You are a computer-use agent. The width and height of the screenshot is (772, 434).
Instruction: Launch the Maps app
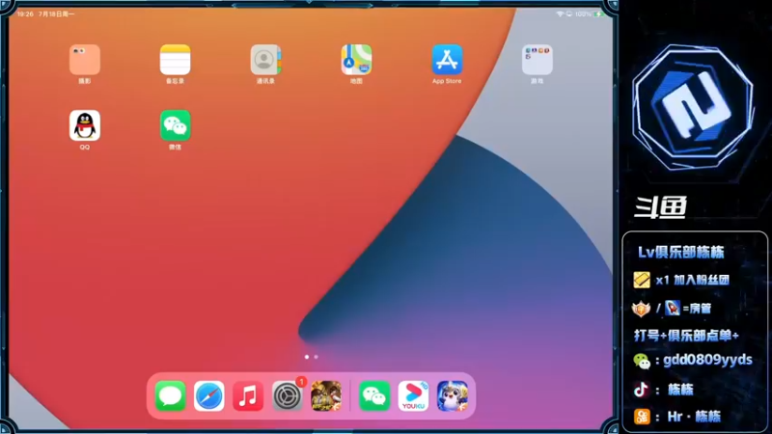coord(356,60)
